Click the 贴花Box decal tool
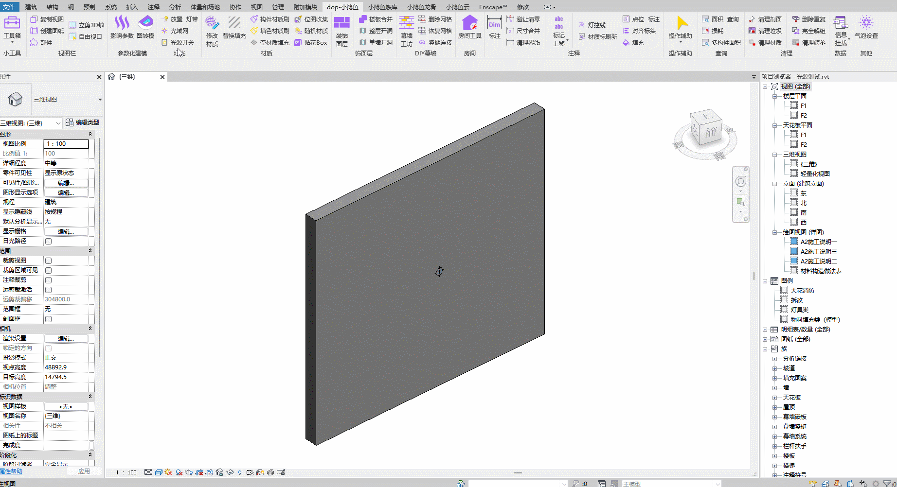Image resolution: width=897 pixels, height=487 pixels. [x=311, y=42]
